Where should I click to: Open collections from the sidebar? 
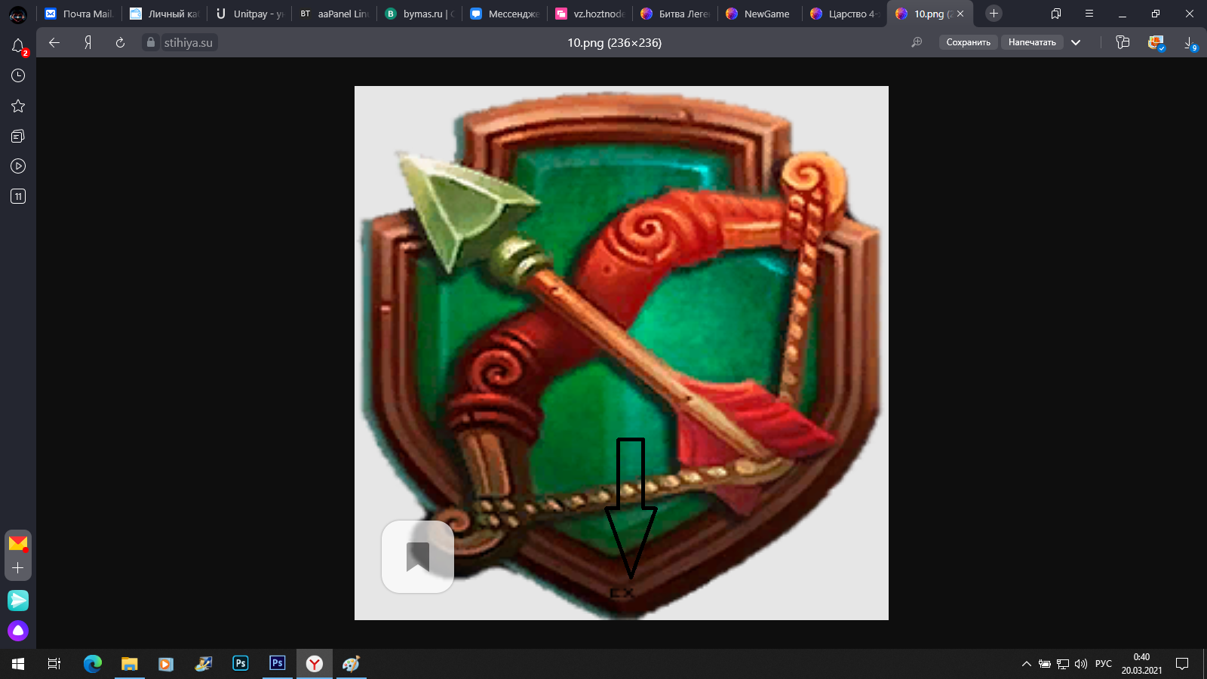18,136
